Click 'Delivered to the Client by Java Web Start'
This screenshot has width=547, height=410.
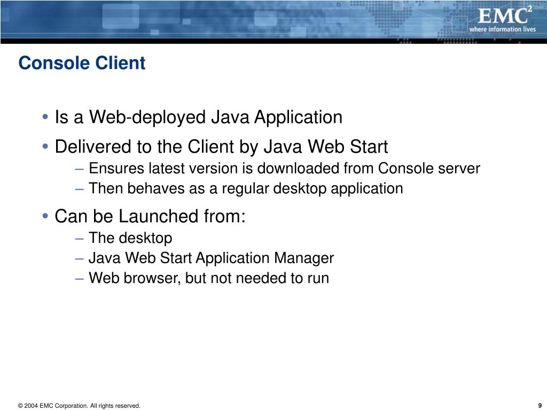coord(221,146)
